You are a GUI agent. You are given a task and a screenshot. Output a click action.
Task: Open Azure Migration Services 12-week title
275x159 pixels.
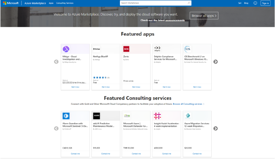197,125
